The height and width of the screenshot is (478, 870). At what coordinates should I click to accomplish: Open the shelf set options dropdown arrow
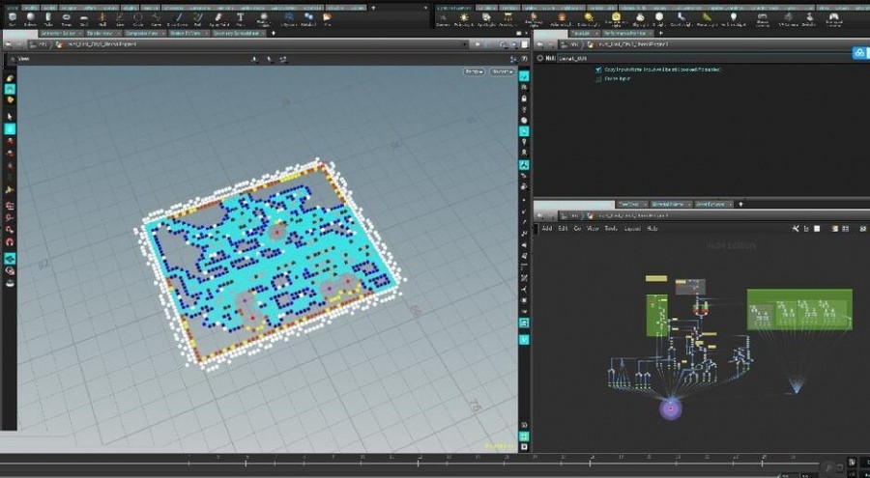[x=425, y=8]
